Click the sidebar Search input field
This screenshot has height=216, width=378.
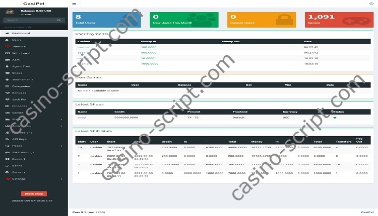click(28, 21)
